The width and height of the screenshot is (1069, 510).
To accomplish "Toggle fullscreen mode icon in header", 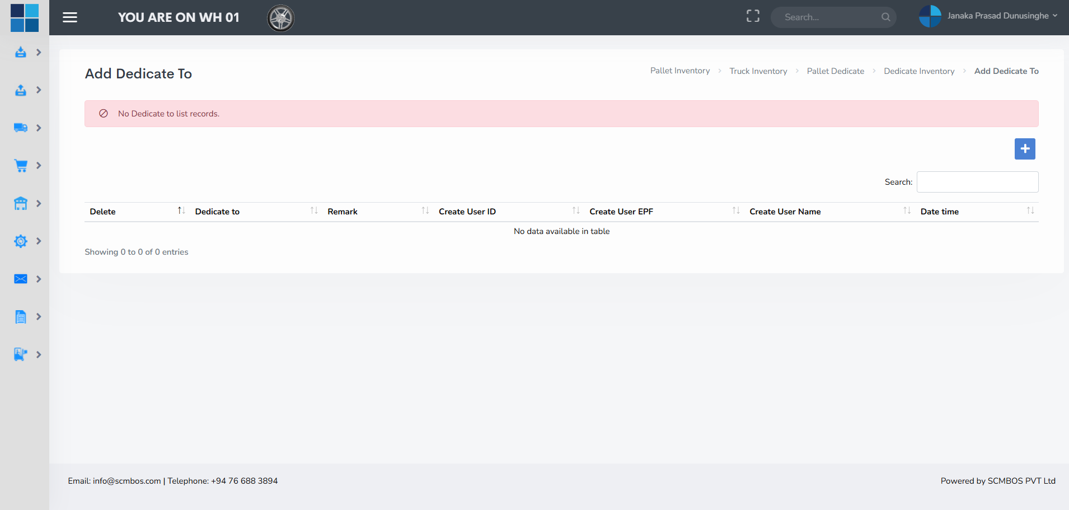I will tap(753, 16).
